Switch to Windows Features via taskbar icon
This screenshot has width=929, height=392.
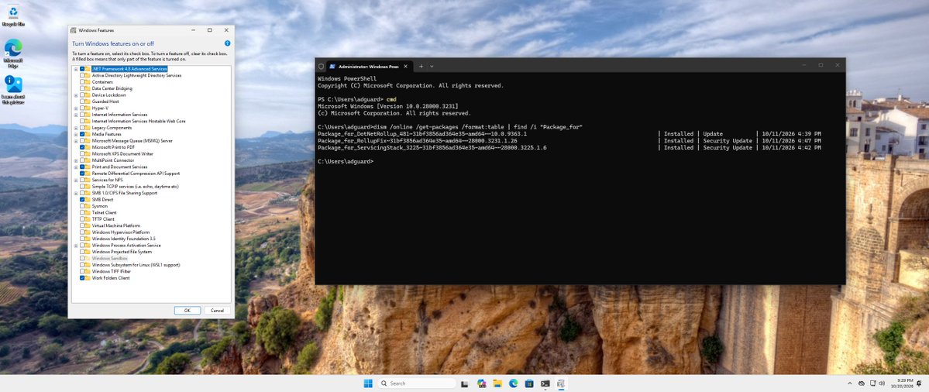pyautogui.click(x=560, y=383)
